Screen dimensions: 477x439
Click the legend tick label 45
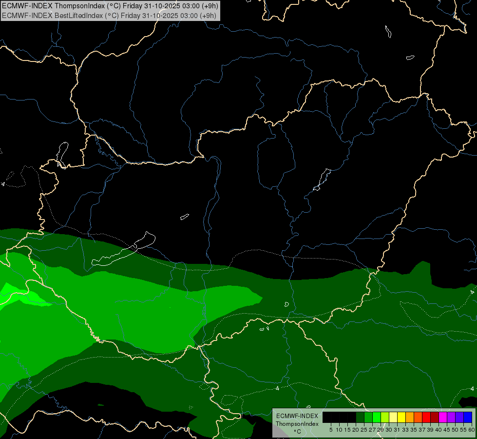pos(447,430)
